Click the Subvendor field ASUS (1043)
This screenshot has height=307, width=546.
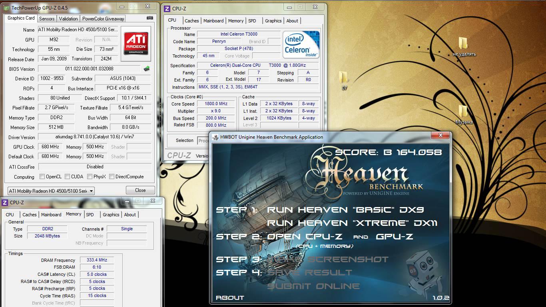tap(123, 78)
